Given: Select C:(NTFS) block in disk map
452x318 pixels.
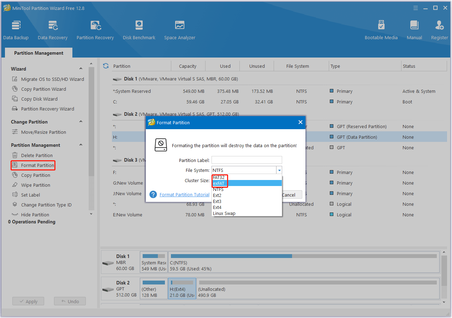Looking at the screenshot, I should coord(304,262).
